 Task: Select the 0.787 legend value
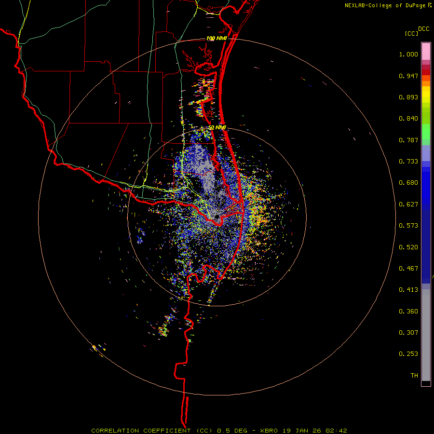coord(408,140)
